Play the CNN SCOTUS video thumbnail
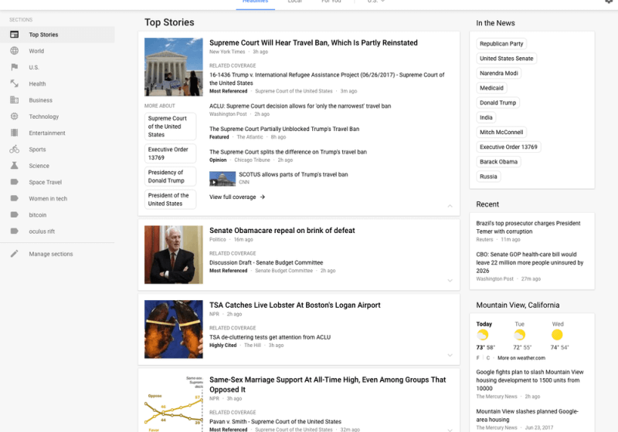618x432 pixels. (222, 179)
